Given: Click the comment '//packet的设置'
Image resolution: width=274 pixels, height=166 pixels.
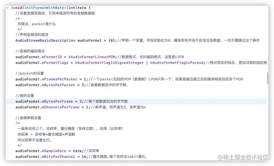Looking at the screenshot, I should coord(29,74).
